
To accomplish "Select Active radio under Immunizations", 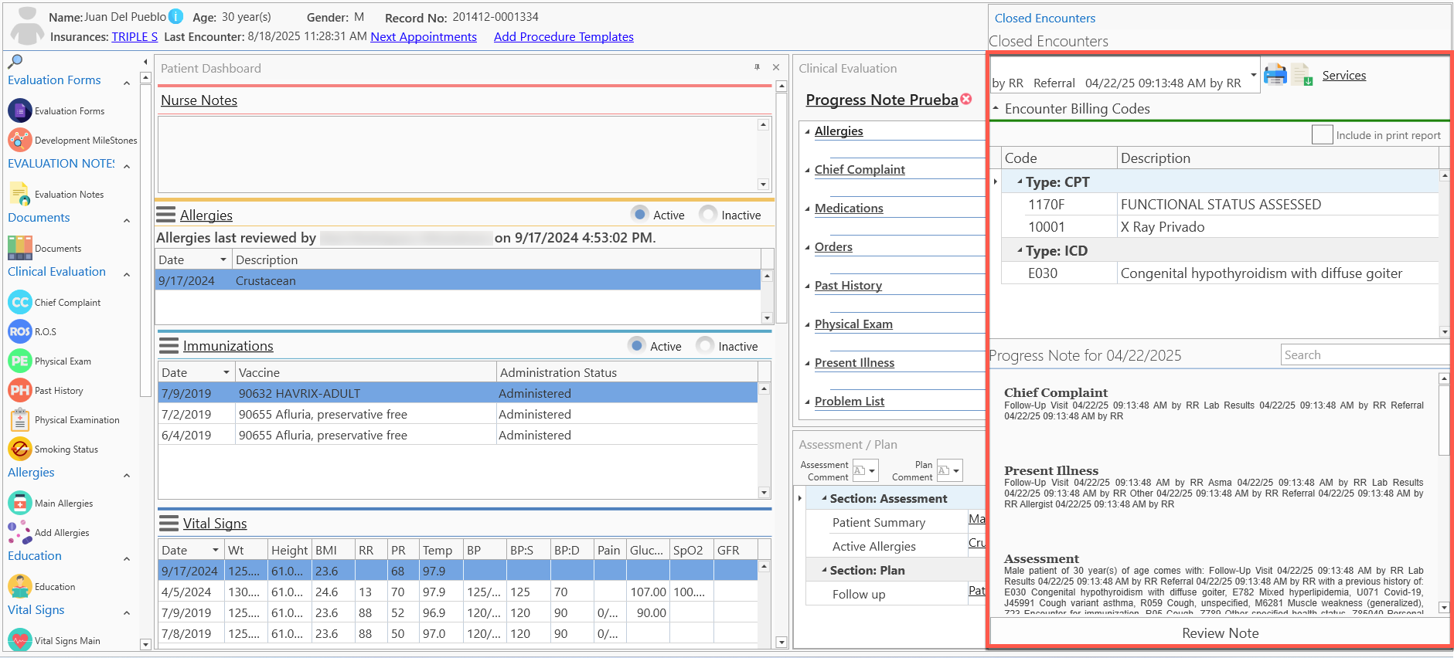I will click(637, 345).
